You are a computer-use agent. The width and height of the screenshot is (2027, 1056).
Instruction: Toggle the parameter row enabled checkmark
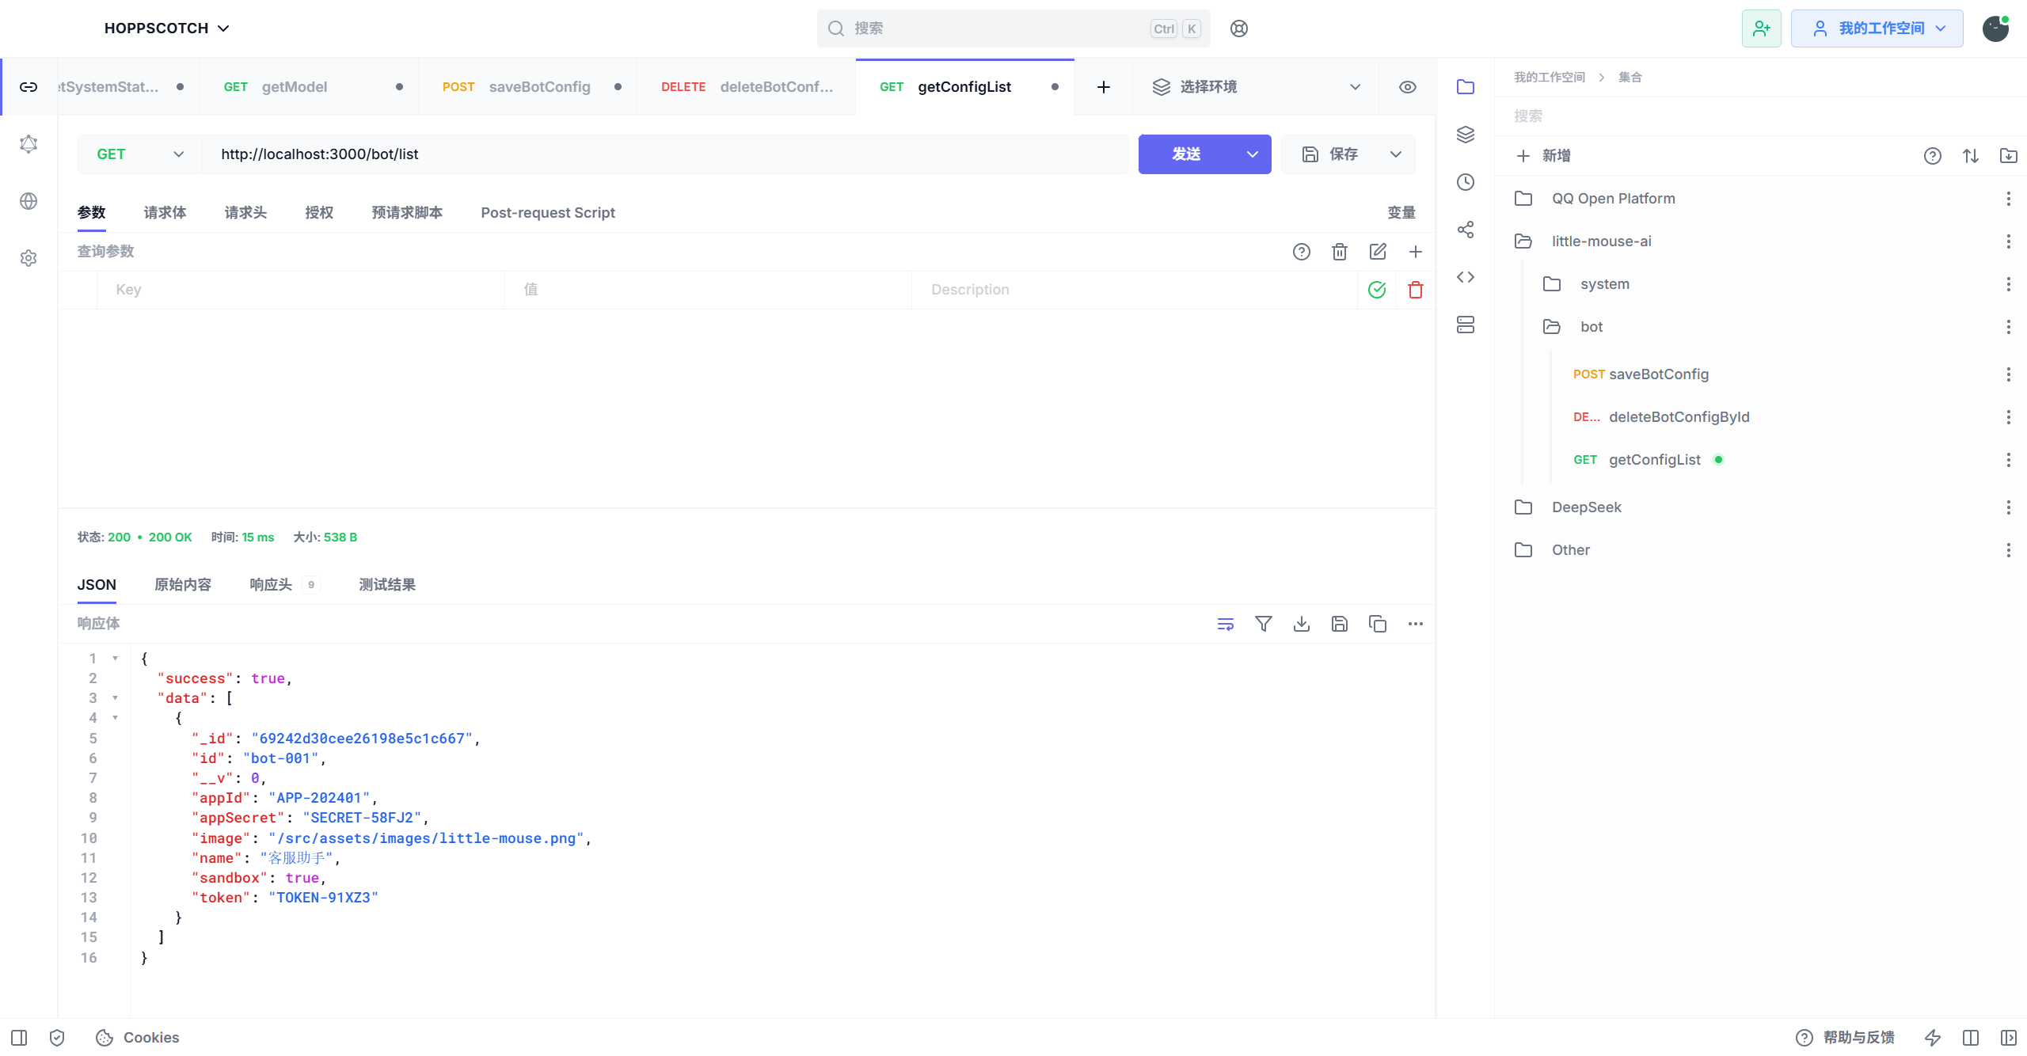(1377, 290)
